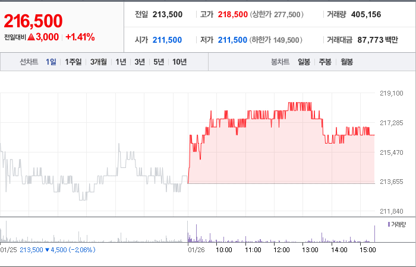Click the 215,470 y-axis label
416x267 pixels.
[x=391, y=152]
